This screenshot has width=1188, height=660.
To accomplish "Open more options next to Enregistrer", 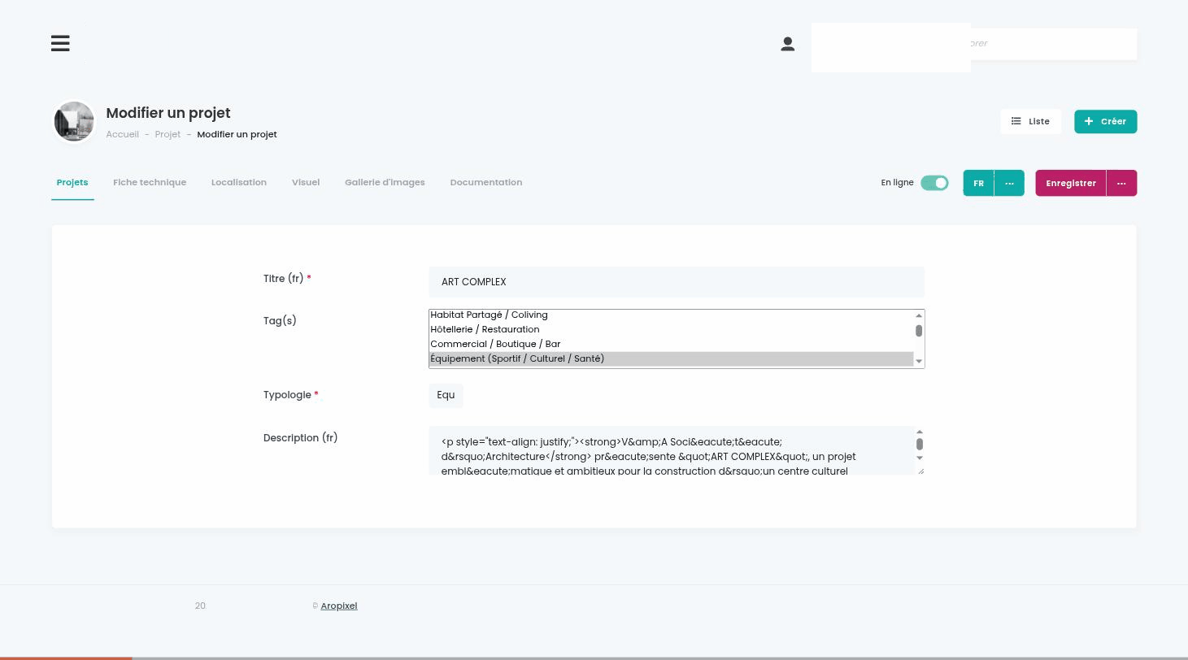I will 1121,183.
